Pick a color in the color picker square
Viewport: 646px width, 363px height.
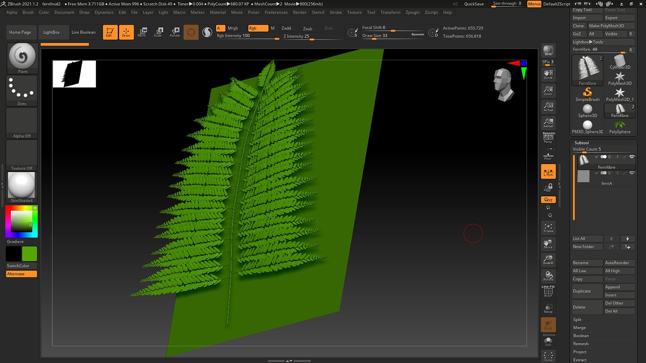[x=22, y=222]
